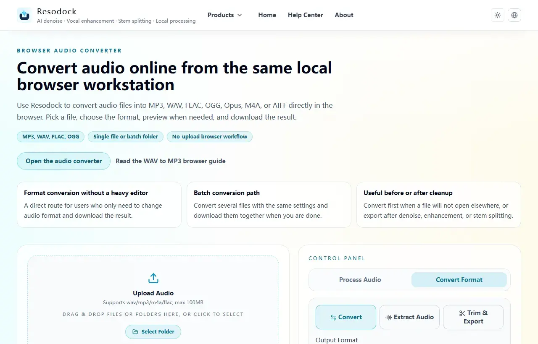
Task: Click the Resodock brand name
Action: click(x=57, y=11)
